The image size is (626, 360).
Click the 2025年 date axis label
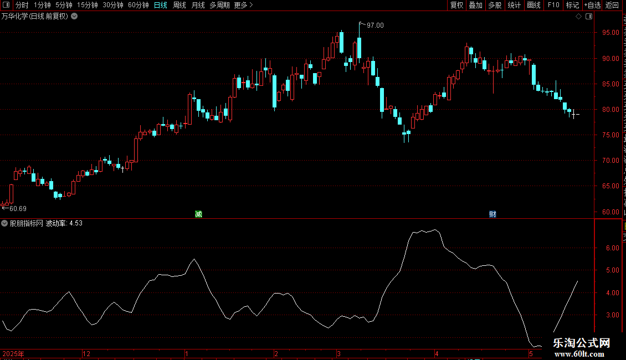point(13,353)
